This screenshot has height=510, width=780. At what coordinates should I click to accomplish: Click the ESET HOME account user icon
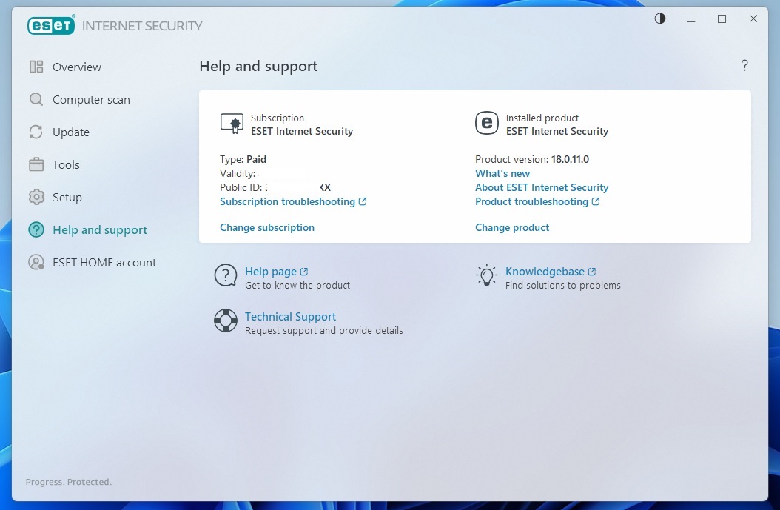(36, 262)
